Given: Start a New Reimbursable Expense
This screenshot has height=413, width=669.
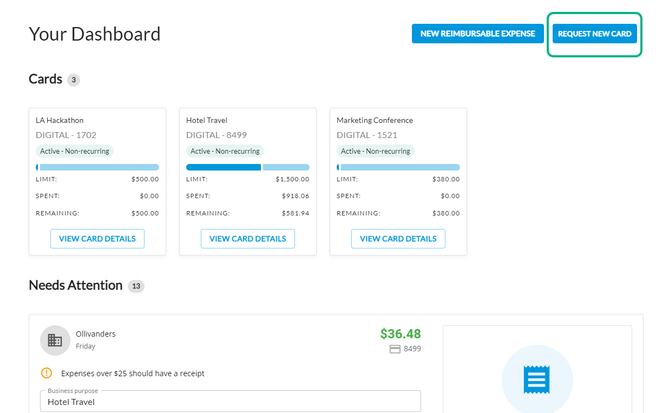Looking at the screenshot, I should [477, 34].
